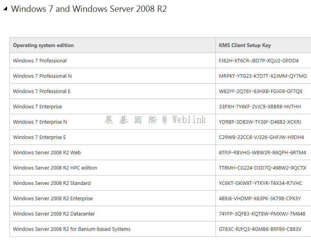Select key C29WB-22CC8-VJ326-GHFJW-H9DH4
311x243 pixels.
point(261,137)
